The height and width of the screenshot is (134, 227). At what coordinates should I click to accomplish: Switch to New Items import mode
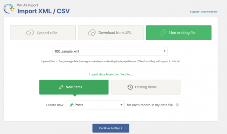pyautogui.click(x=74, y=87)
